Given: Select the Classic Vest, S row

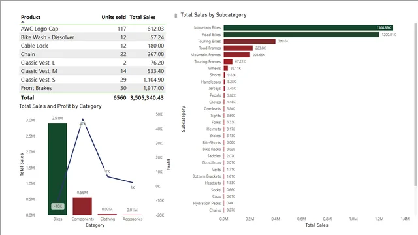Looking at the screenshot, I should click(92, 80).
